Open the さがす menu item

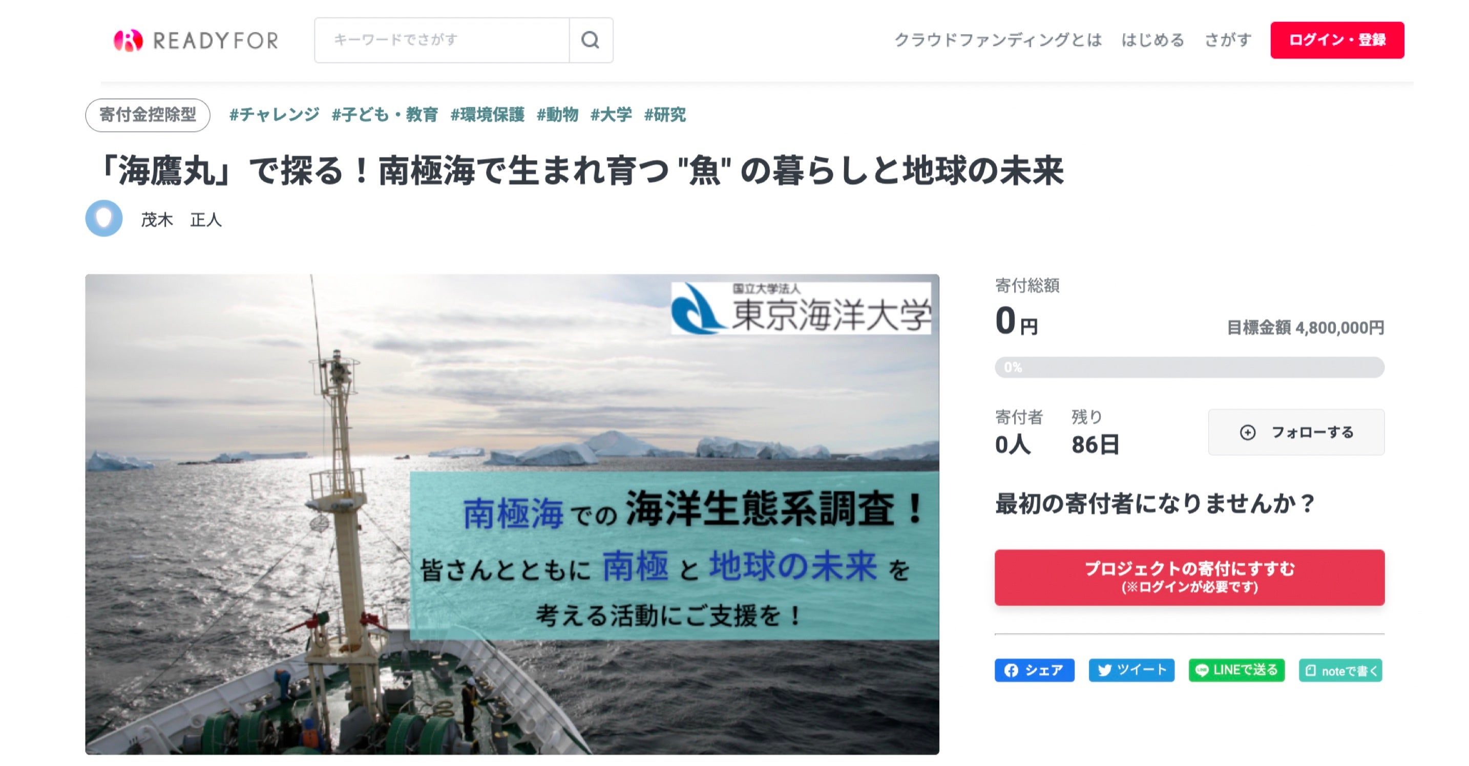click(1228, 40)
